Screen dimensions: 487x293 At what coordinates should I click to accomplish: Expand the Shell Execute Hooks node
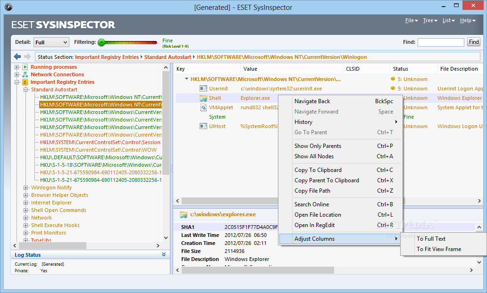(x=26, y=226)
